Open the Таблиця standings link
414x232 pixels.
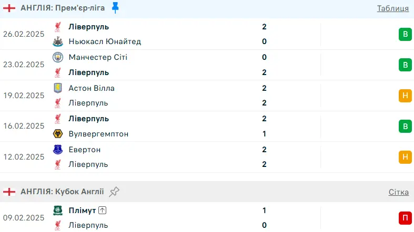tap(392, 8)
